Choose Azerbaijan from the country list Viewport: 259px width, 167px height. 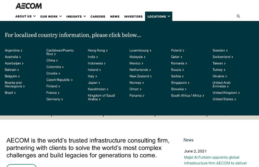tap(14, 63)
